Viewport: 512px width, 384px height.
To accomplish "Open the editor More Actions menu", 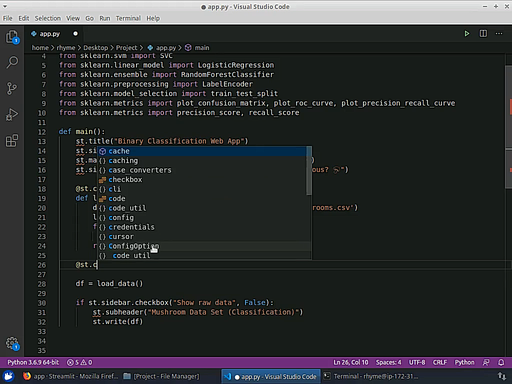I will 499,33.
